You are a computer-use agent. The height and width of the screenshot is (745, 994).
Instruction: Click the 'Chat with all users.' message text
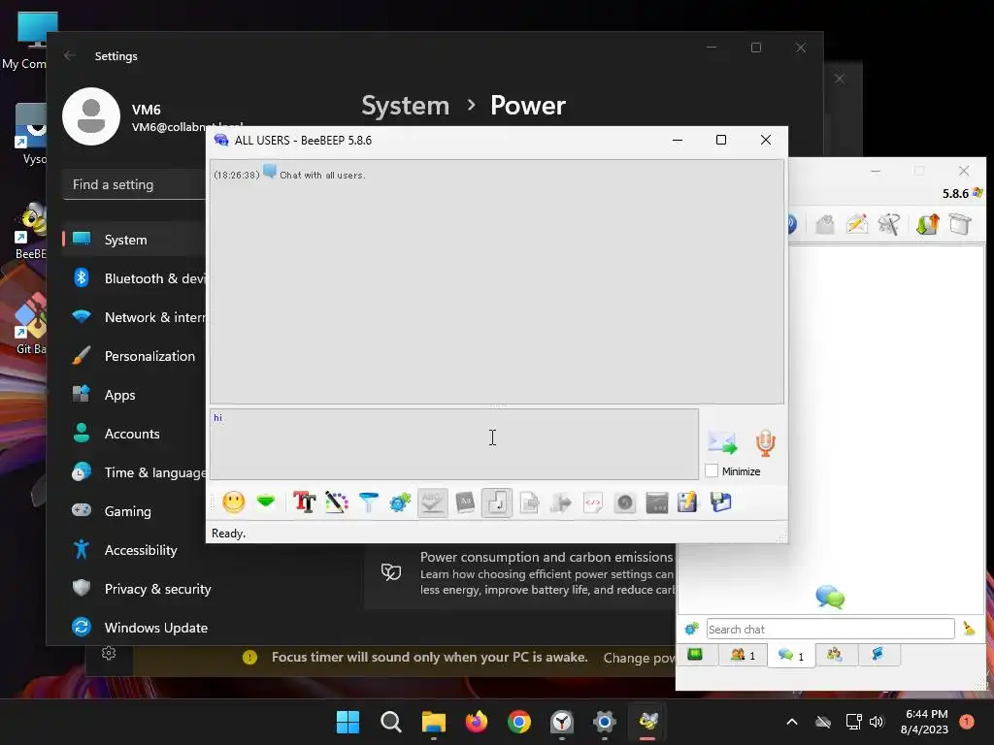click(322, 175)
